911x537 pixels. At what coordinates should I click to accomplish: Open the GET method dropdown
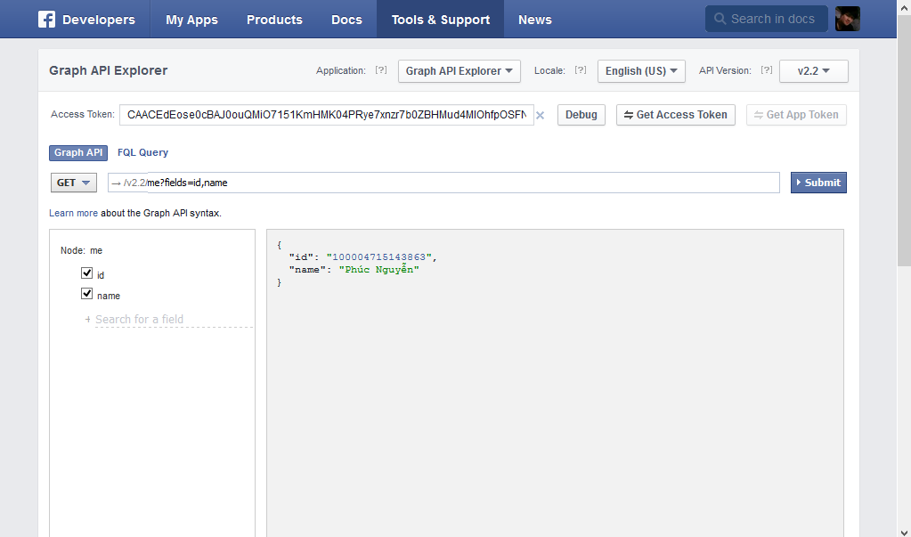coord(74,183)
